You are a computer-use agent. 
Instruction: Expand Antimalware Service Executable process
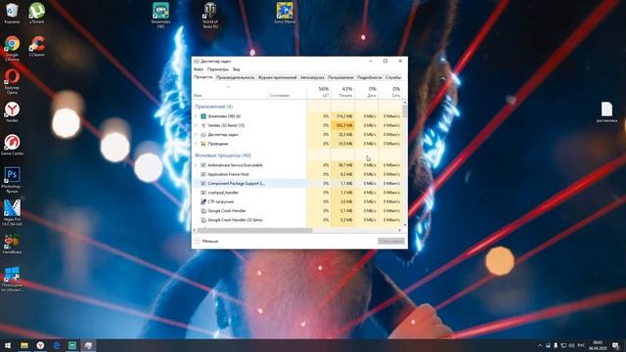click(196, 165)
